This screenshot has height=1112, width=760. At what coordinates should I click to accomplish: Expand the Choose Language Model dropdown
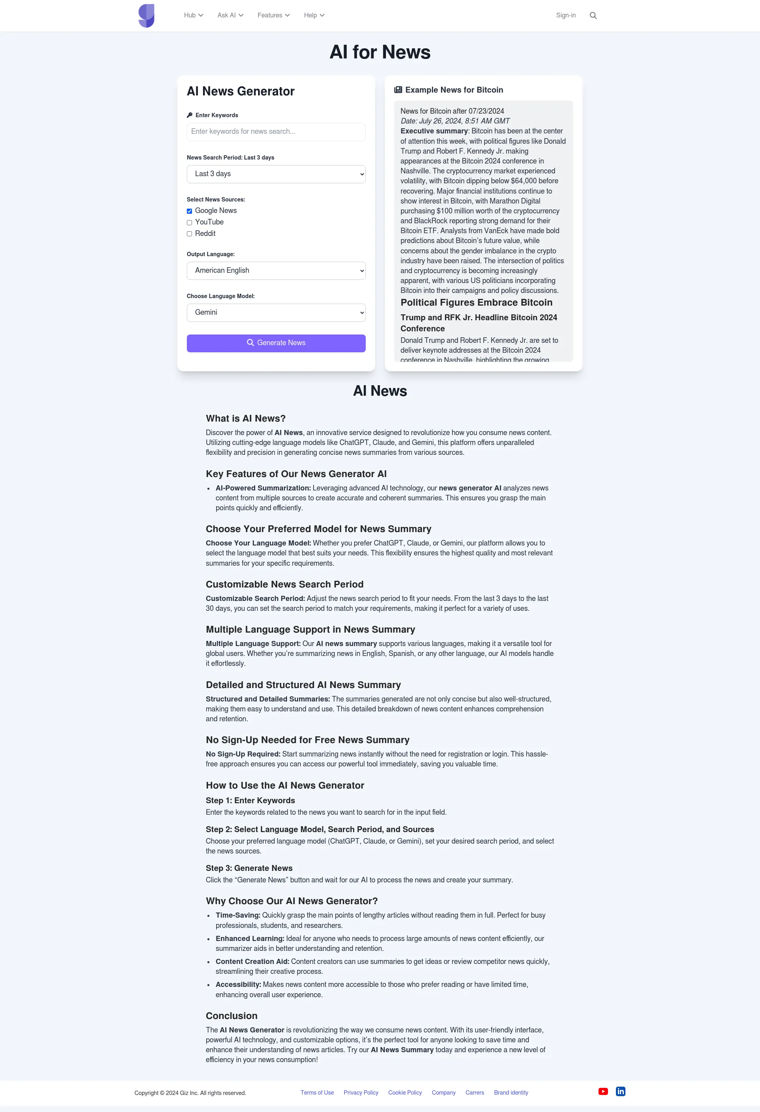point(276,313)
